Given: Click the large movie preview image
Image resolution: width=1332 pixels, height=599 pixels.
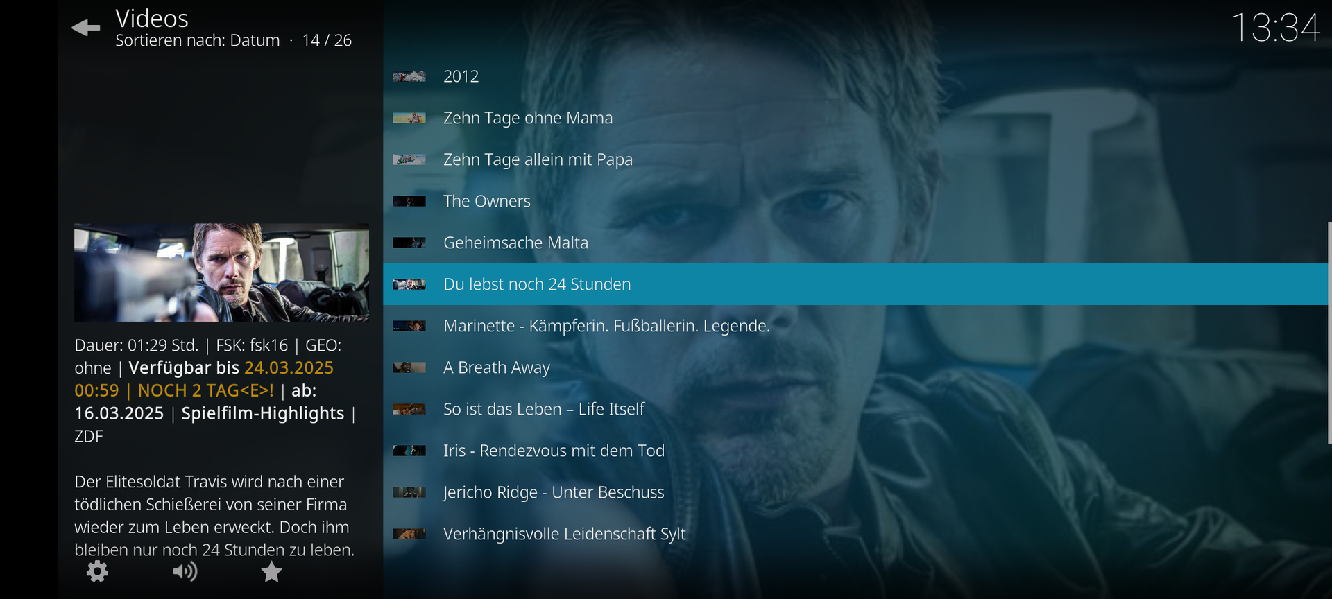Looking at the screenshot, I should [221, 272].
